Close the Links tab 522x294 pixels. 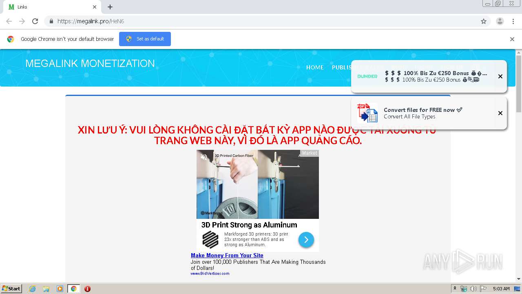point(95,7)
